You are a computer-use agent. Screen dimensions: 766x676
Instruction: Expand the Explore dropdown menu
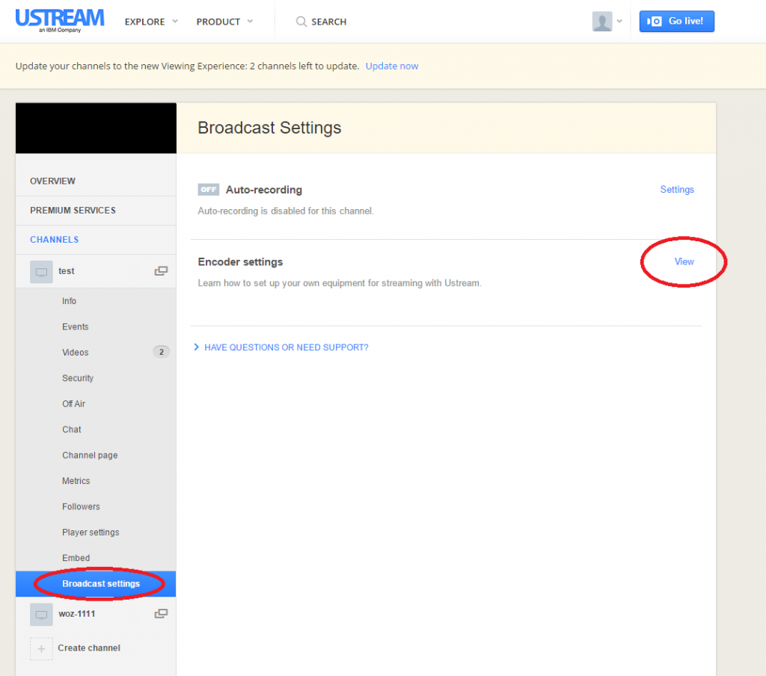point(151,22)
